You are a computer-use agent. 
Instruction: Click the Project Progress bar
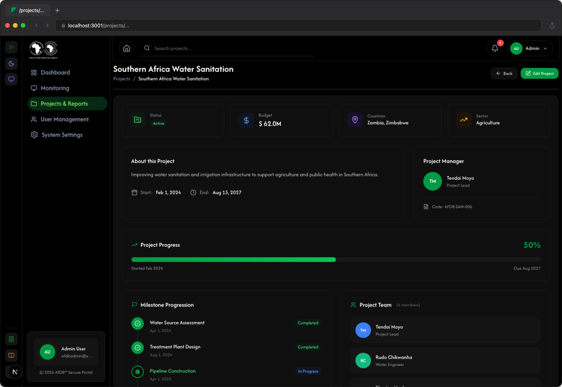click(336, 260)
